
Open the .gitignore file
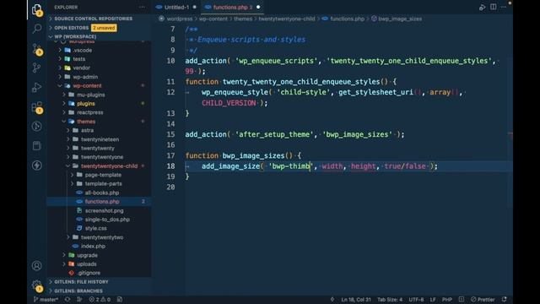[89, 273]
